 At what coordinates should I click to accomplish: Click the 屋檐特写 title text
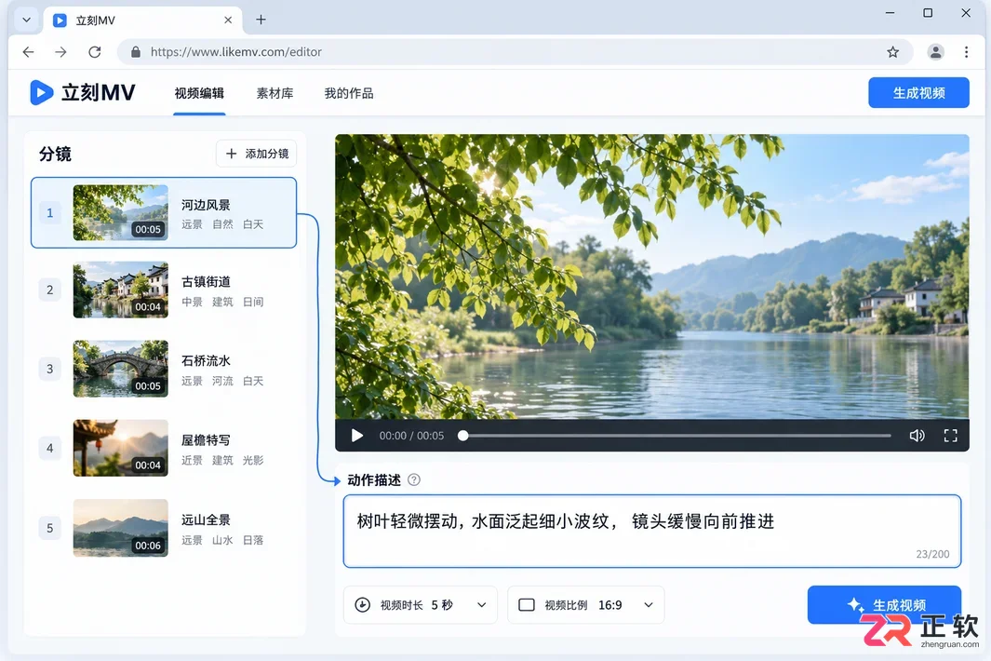(206, 440)
